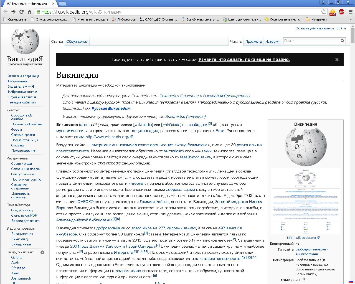The height and width of the screenshot is (284, 355).
Task: Click footnote reference [3] after свободная
Action: [210, 123]
